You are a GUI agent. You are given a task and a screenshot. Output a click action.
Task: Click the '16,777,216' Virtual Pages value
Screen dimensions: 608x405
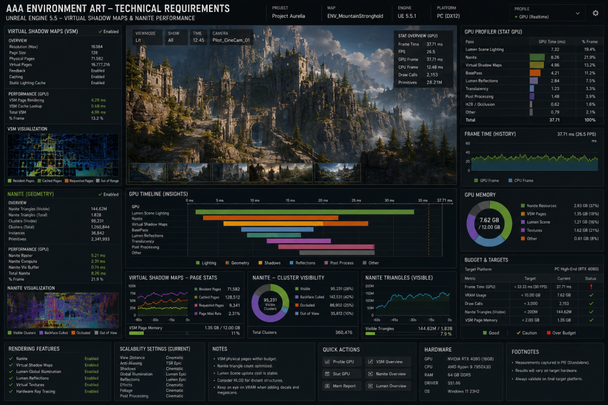pos(100,65)
